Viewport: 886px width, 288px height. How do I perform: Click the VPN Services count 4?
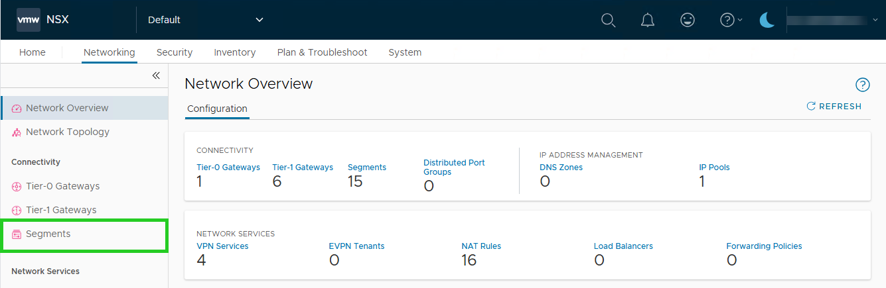tap(201, 260)
